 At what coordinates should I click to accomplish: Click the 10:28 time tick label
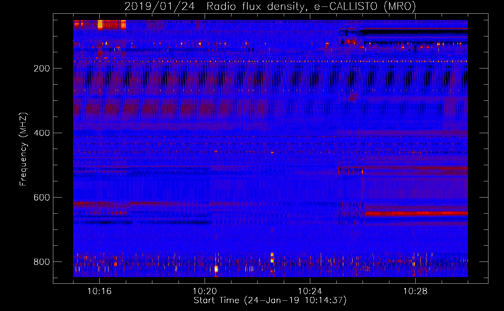415,291
